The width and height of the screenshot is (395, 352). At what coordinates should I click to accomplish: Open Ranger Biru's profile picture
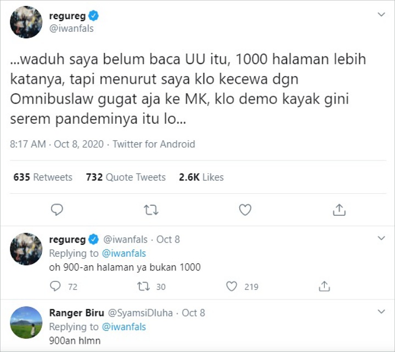click(26, 322)
